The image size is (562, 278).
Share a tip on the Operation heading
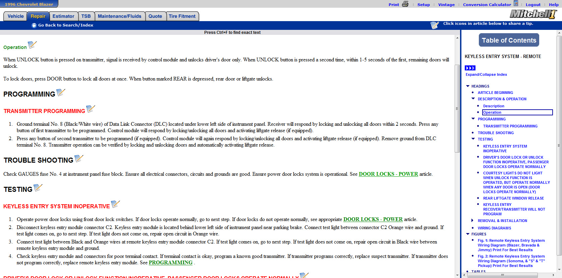point(32,45)
